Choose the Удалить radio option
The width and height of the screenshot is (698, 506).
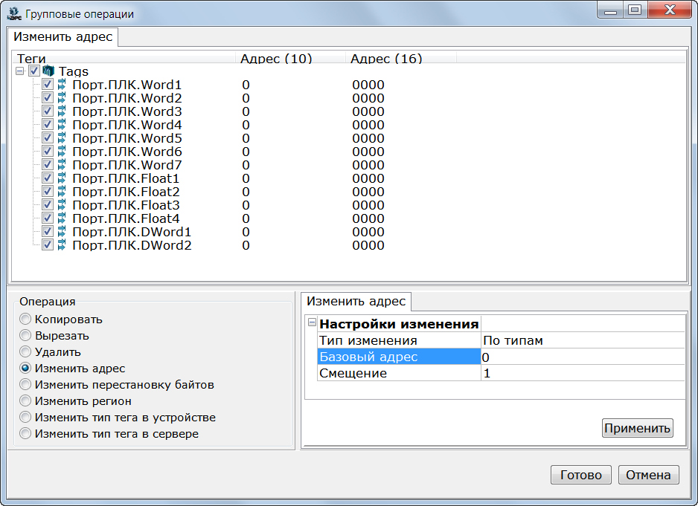[26, 352]
